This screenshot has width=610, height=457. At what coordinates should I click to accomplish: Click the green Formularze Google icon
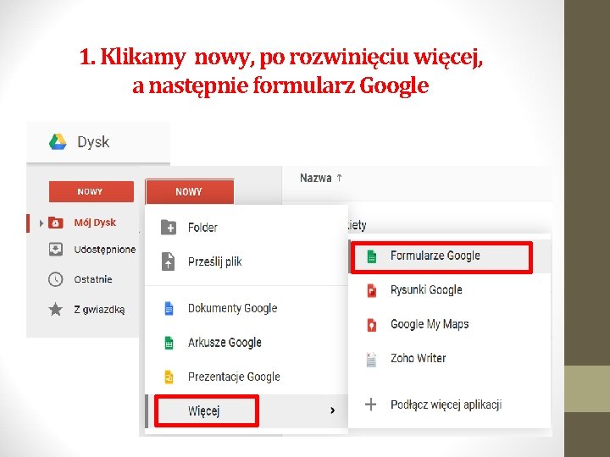pyautogui.click(x=372, y=256)
